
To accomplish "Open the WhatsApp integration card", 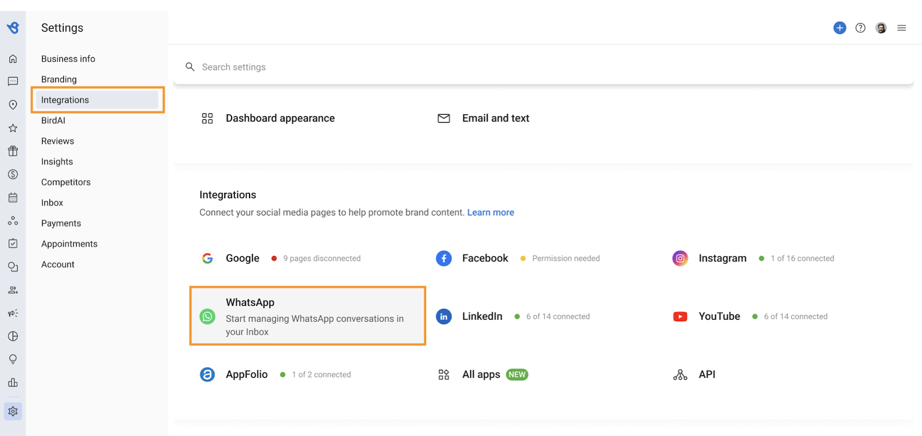I will coord(308,316).
